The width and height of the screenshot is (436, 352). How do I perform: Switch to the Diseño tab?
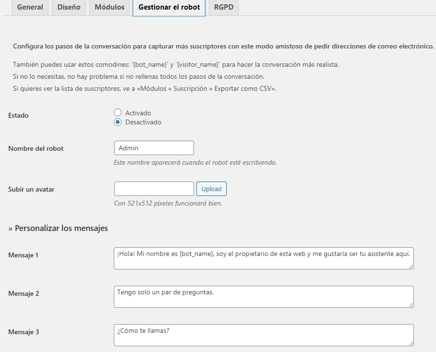[69, 7]
